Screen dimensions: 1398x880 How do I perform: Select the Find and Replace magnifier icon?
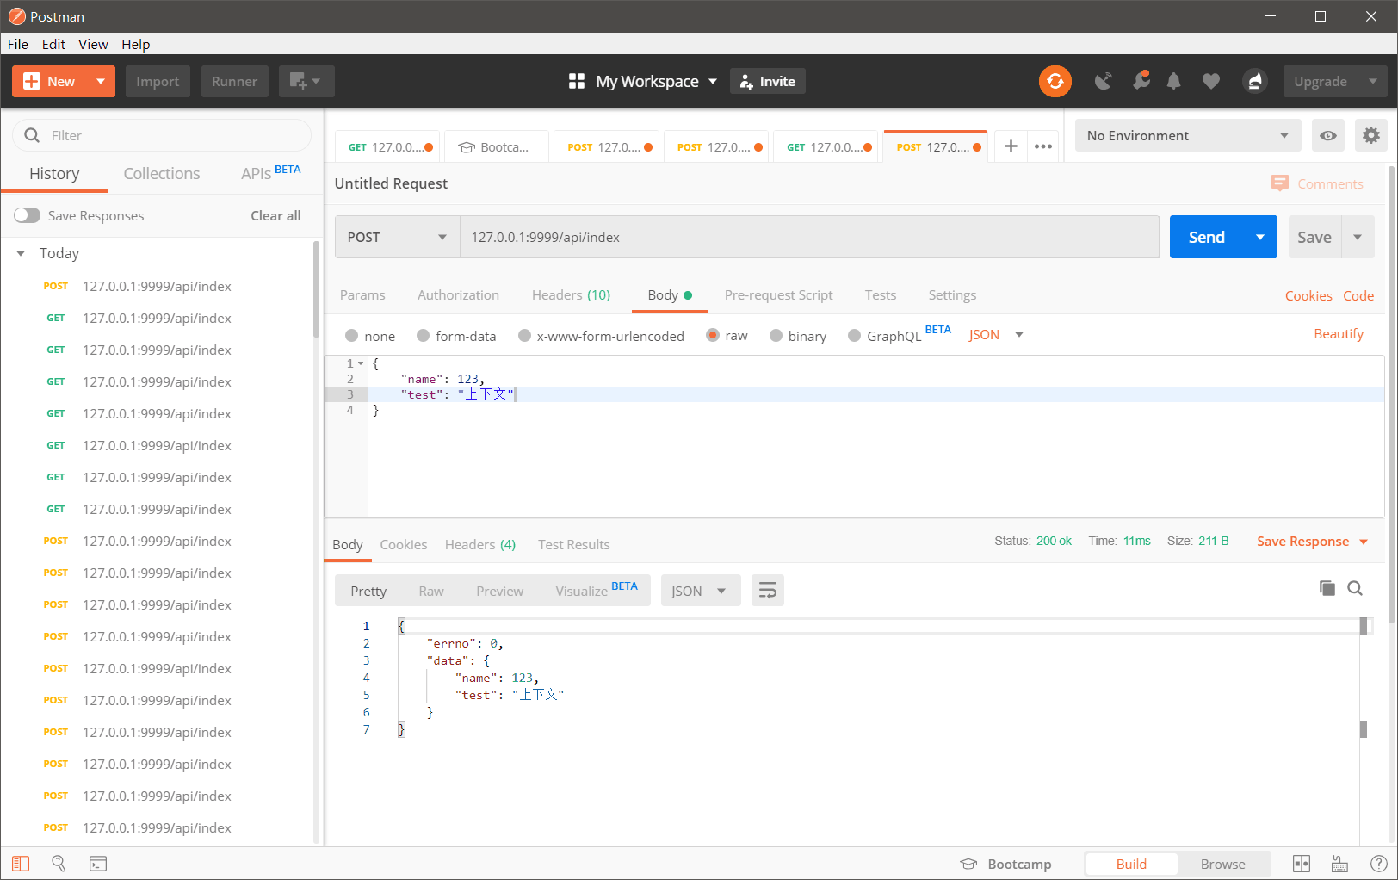[59, 863]
